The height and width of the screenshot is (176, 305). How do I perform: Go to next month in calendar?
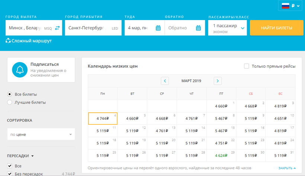click(x=218, y=81)
